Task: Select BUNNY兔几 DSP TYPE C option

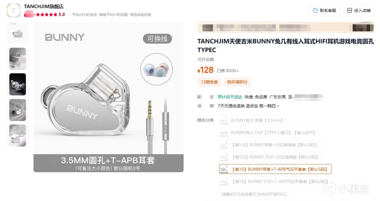Action: (x=269, y=132)
